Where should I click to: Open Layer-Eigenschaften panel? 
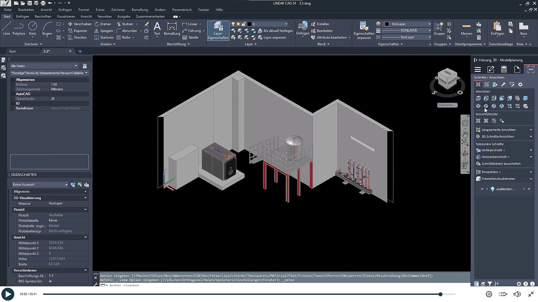tap(218, 31)
